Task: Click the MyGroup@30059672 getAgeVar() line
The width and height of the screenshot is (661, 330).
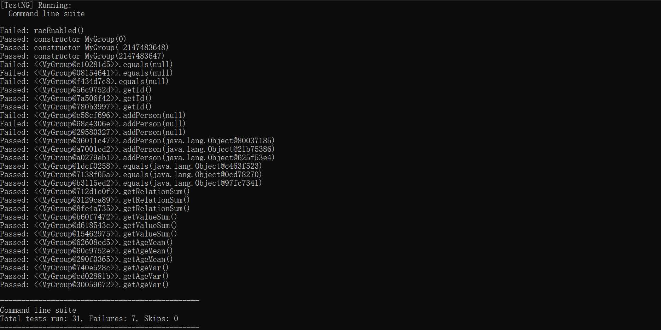Action: pos(84,285)
